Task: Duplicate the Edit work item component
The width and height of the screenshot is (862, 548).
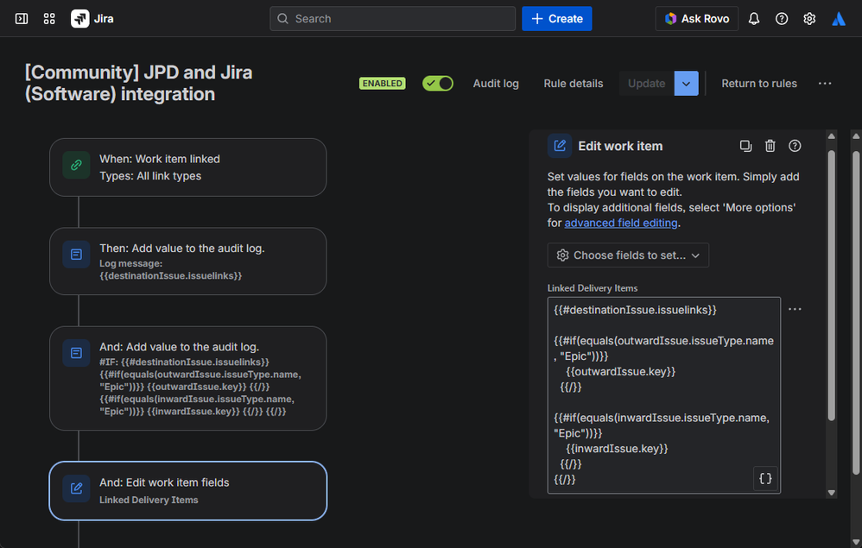Action: [x=745, y=146]
